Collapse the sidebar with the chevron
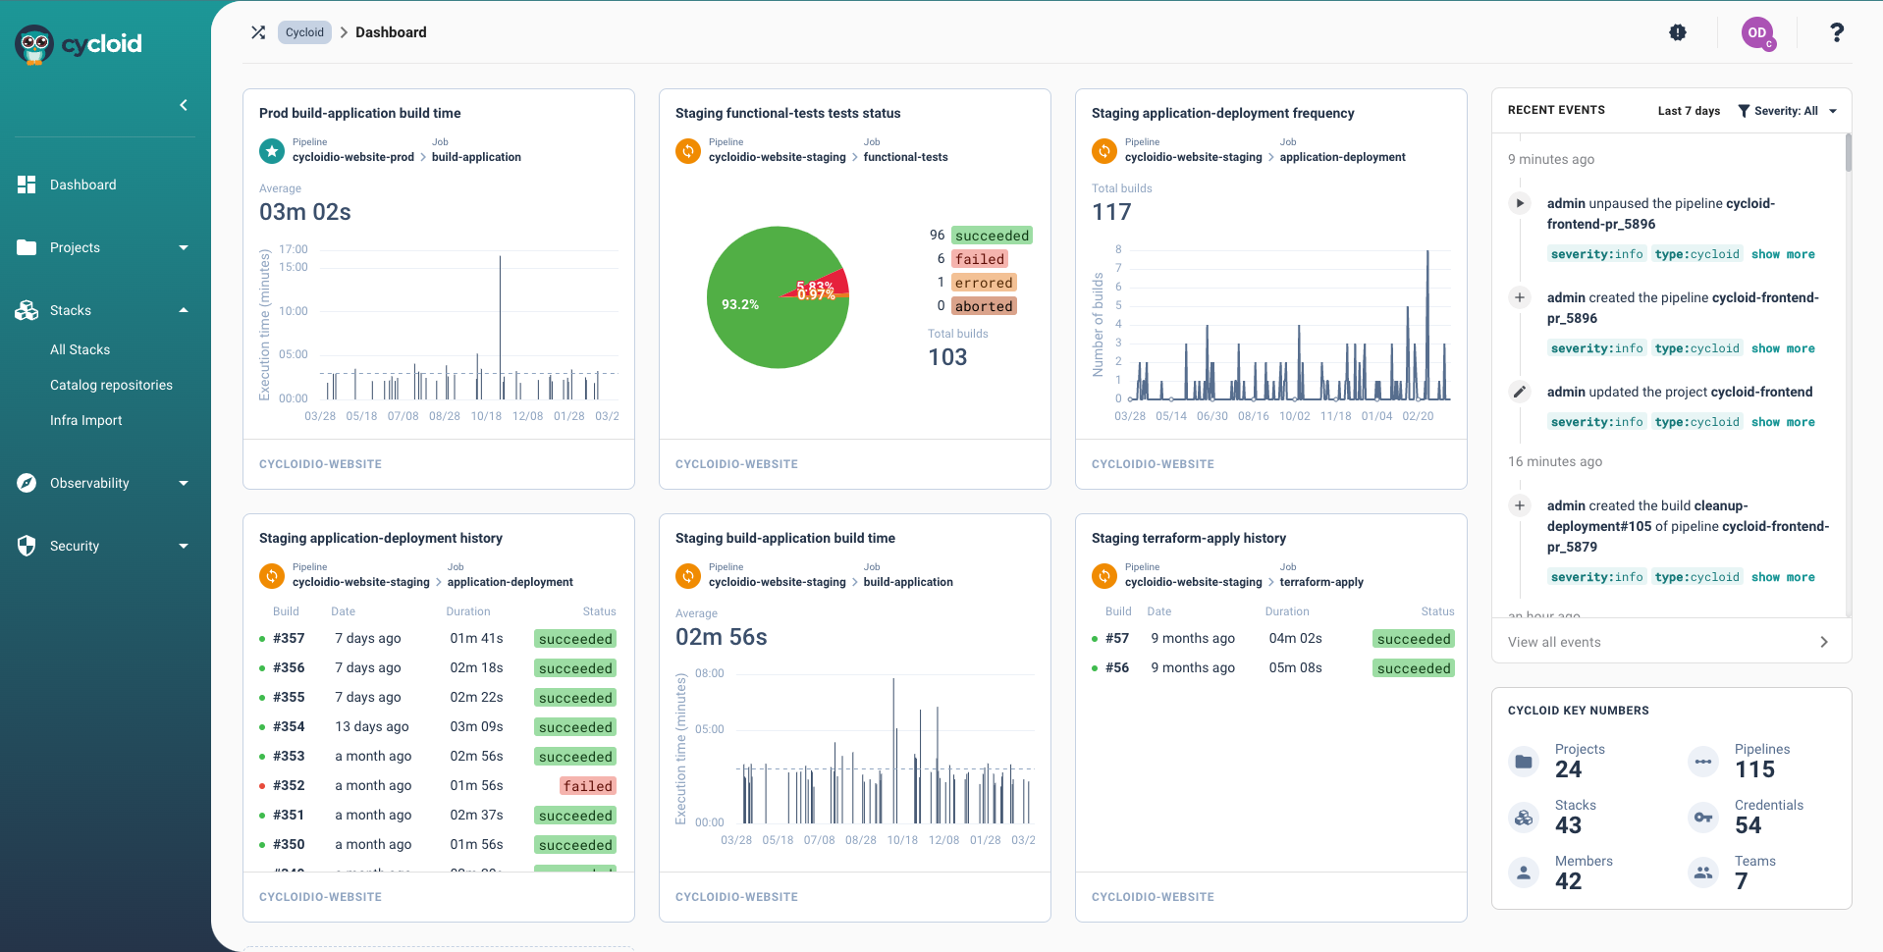 tap(183, 105)
